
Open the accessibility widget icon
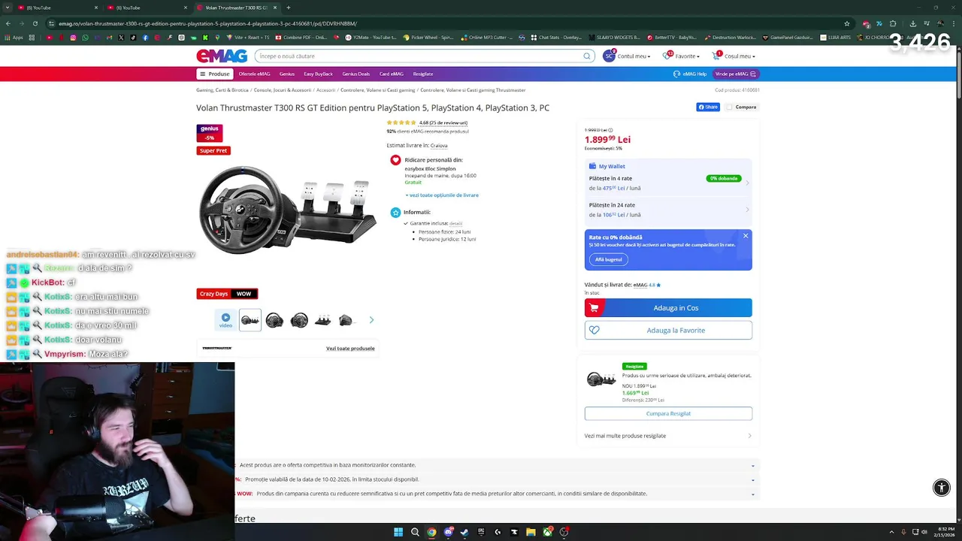pos(941,488)
